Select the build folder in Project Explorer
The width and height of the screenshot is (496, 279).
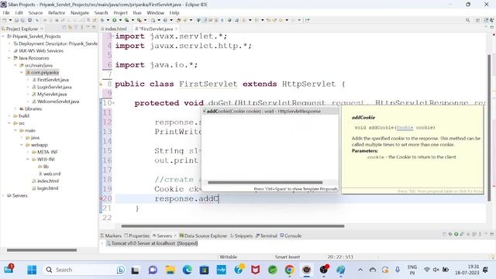pos(21,115)
